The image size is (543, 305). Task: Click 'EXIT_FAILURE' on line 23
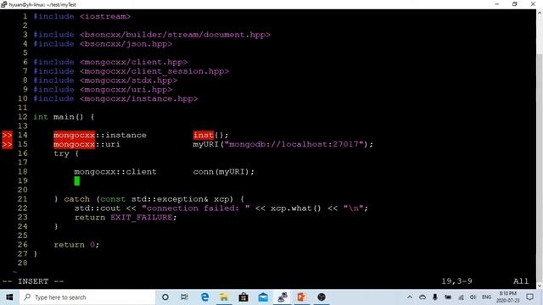[142, 217]
